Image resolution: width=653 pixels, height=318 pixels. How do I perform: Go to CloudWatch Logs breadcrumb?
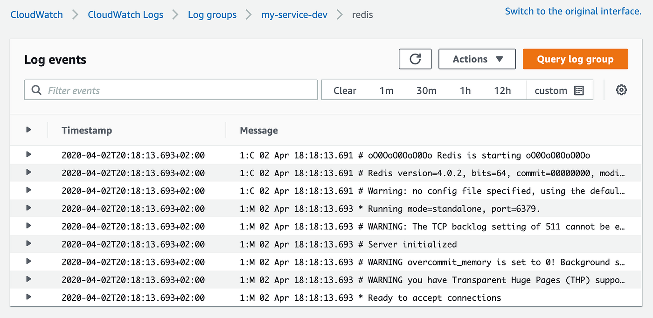point(125,14)
